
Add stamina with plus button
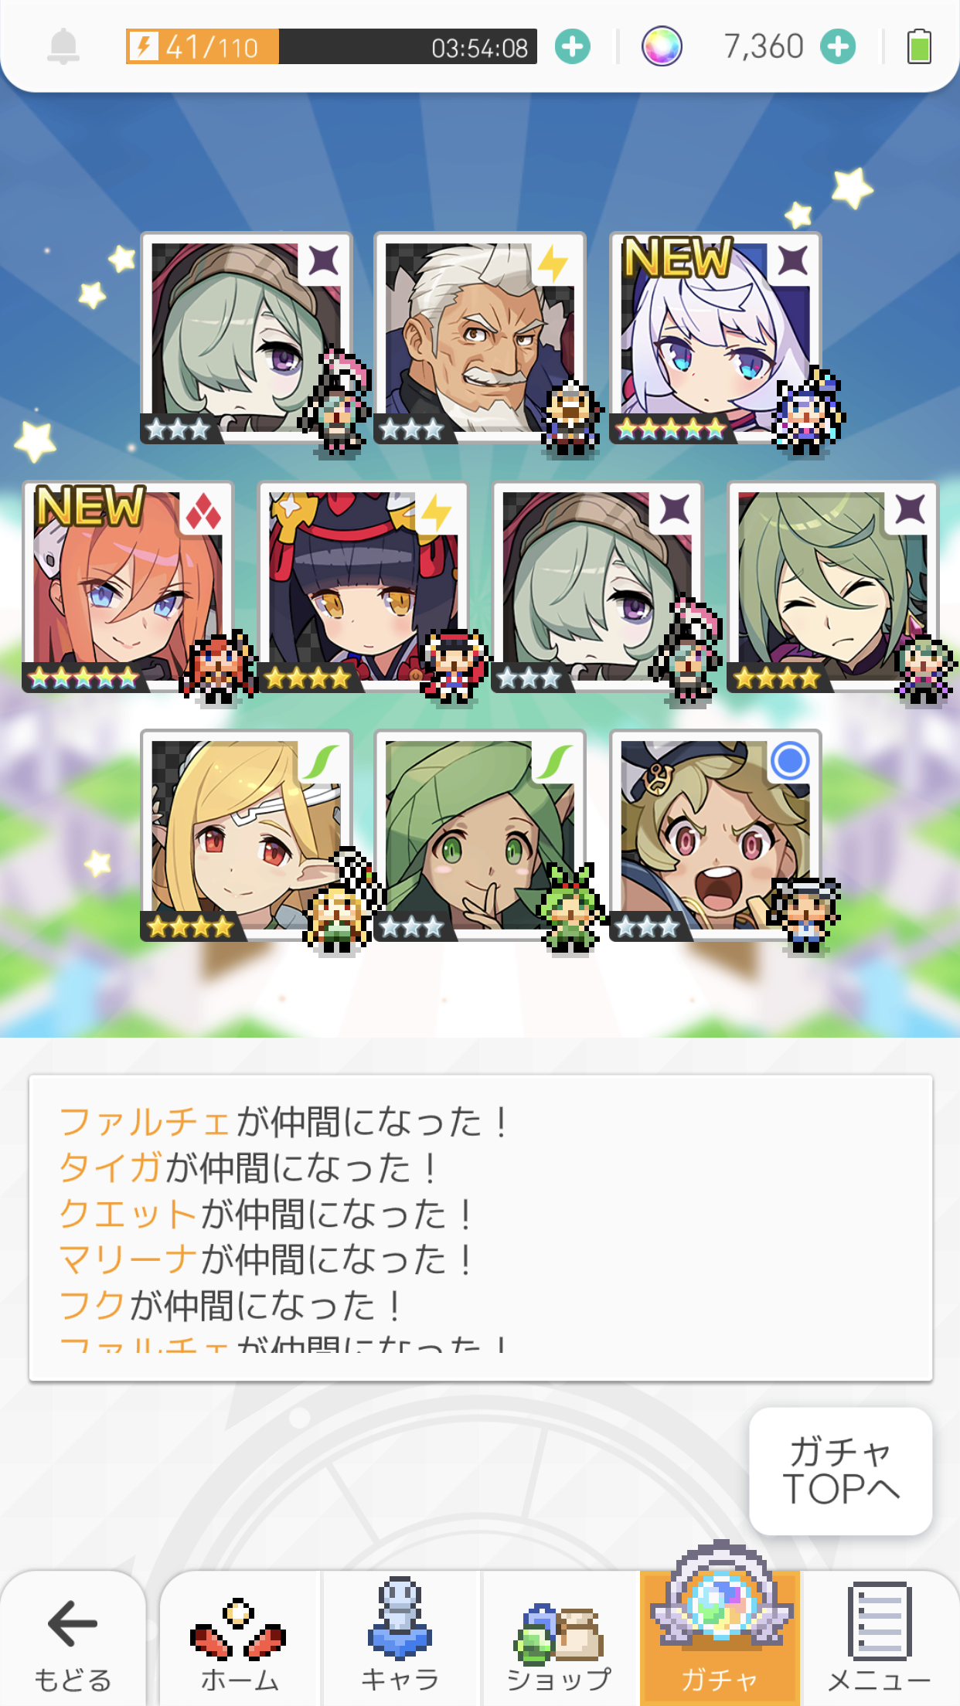573,46
